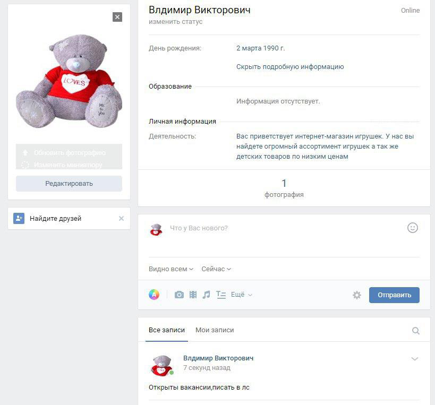
Task: Open post settings gear icon
Action: (357, 295)
